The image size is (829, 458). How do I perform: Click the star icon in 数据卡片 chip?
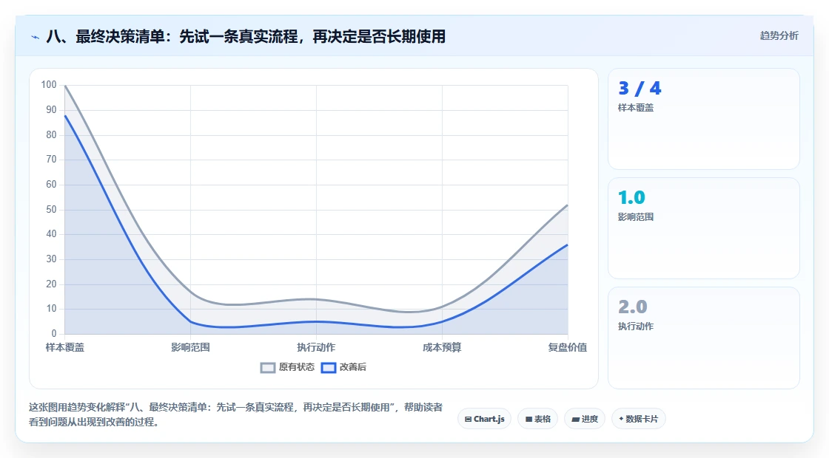coord(621,419)
